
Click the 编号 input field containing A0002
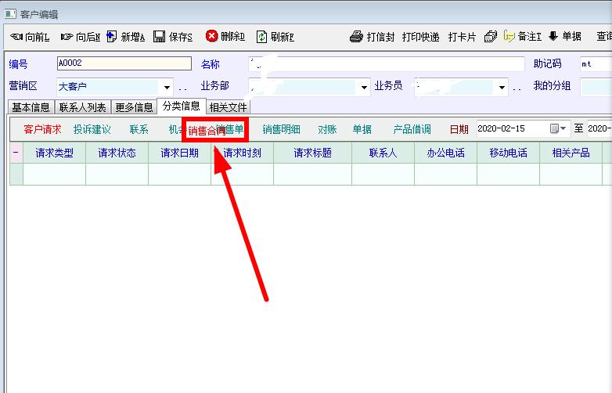[x=124, y=64]
